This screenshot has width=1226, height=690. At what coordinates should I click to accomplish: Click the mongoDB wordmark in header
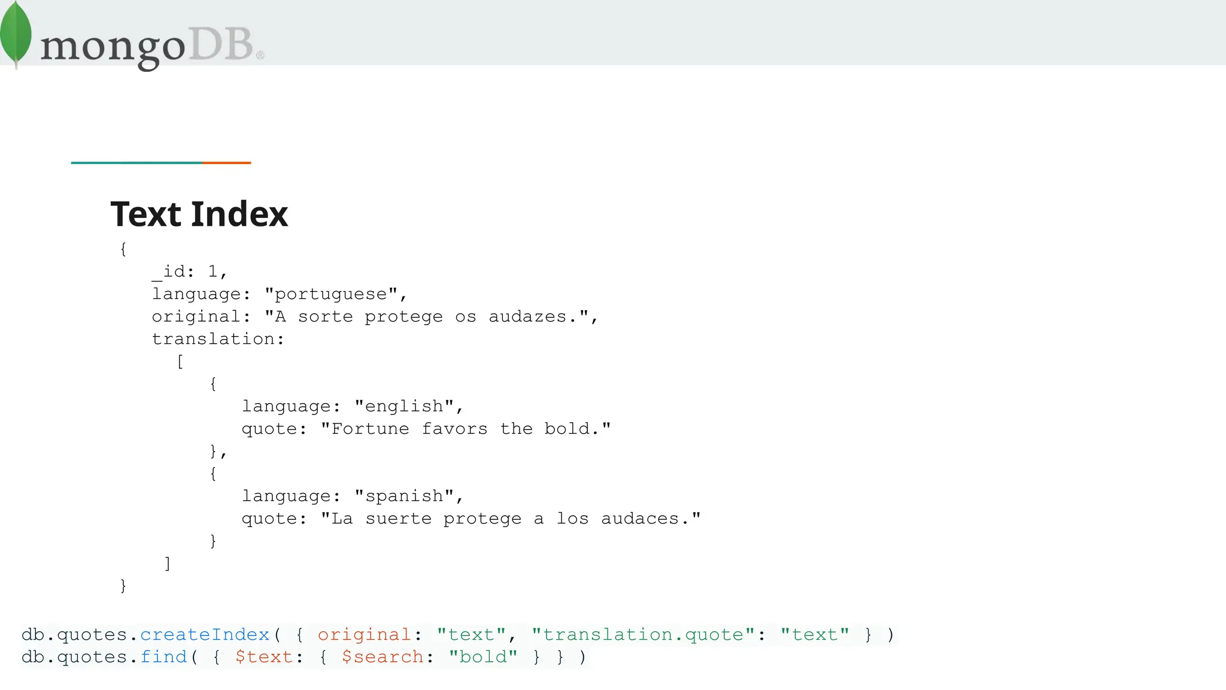pyautogui.click(x=147, y=47)
